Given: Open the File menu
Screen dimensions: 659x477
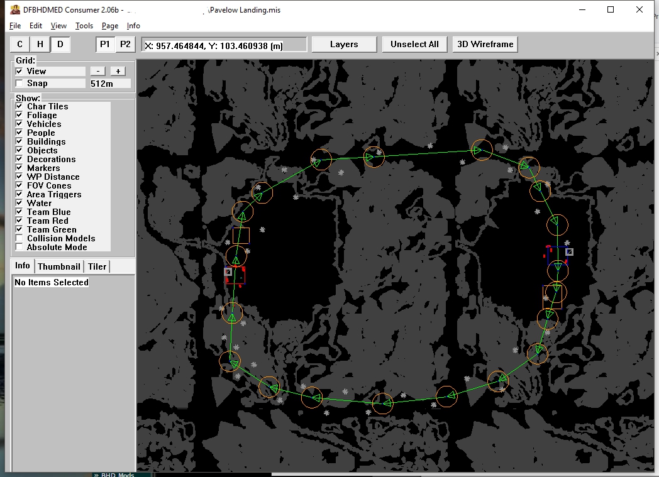Looking at the screenshot, I should [x=15, y=26].
